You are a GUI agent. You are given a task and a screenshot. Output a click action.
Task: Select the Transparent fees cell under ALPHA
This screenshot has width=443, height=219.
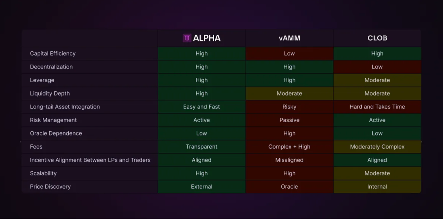click(201, 147)
